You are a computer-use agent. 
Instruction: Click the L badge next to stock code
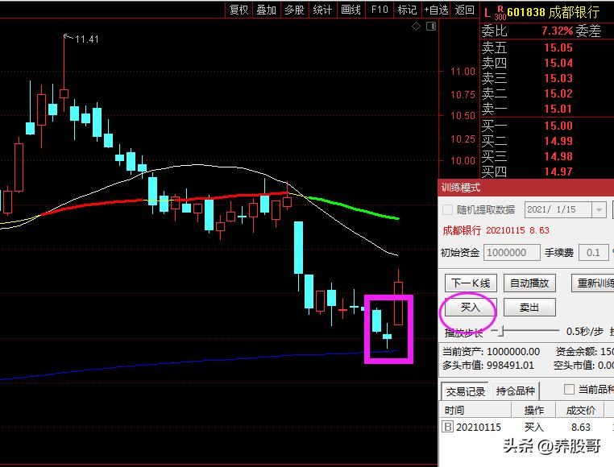[486, 10]
